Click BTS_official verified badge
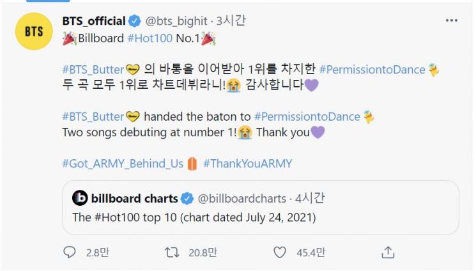Screen dimensions: 476x271 [135, 21]
